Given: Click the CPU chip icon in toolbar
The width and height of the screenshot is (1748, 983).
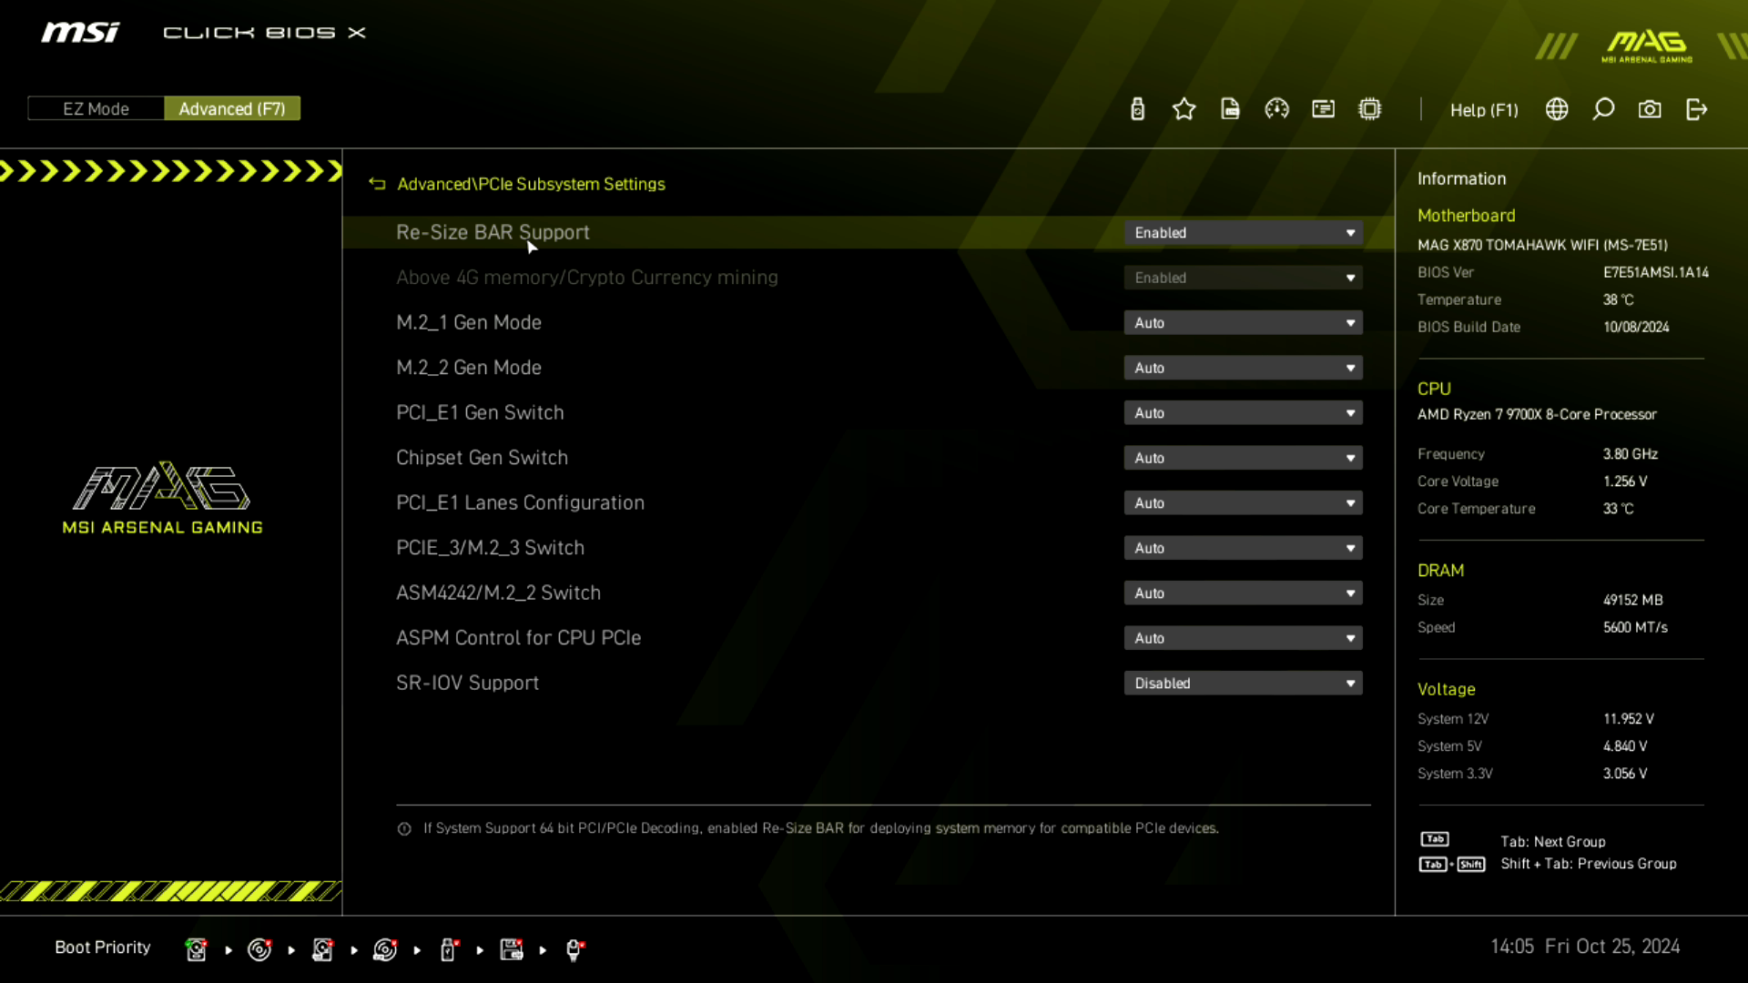Looking at the screenshot, I should pyautogui.click(x=1369, y=109).
